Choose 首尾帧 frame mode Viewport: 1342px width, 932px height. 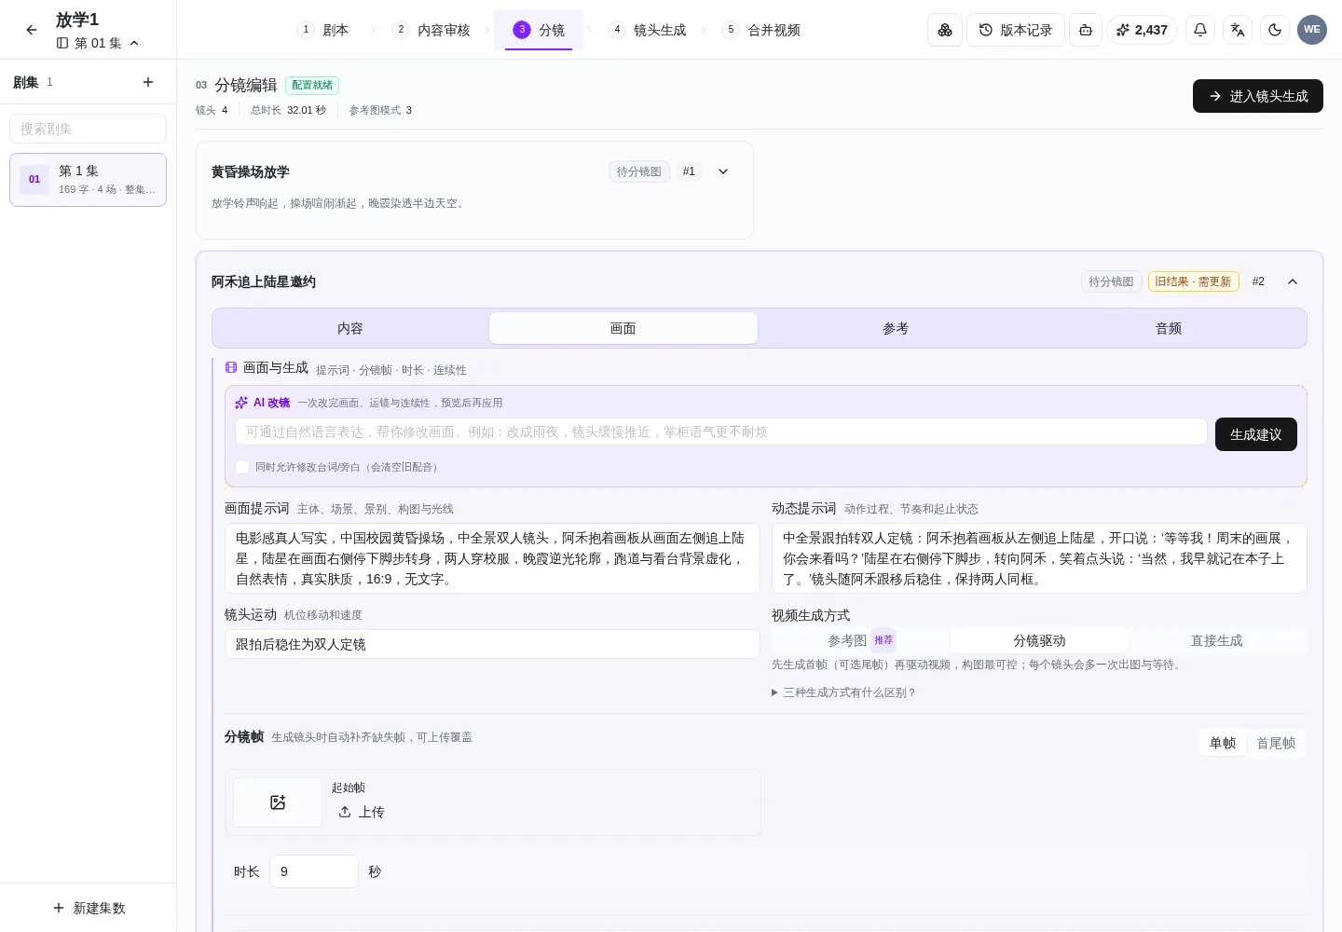pyautogui.click(x=1276, y=743)
